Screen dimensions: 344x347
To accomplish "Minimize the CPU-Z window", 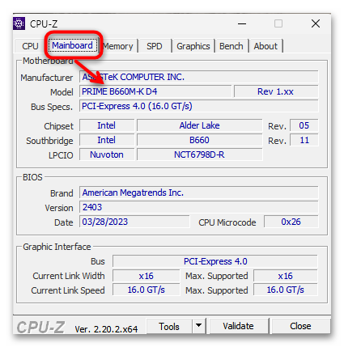I will pos(242,23).
